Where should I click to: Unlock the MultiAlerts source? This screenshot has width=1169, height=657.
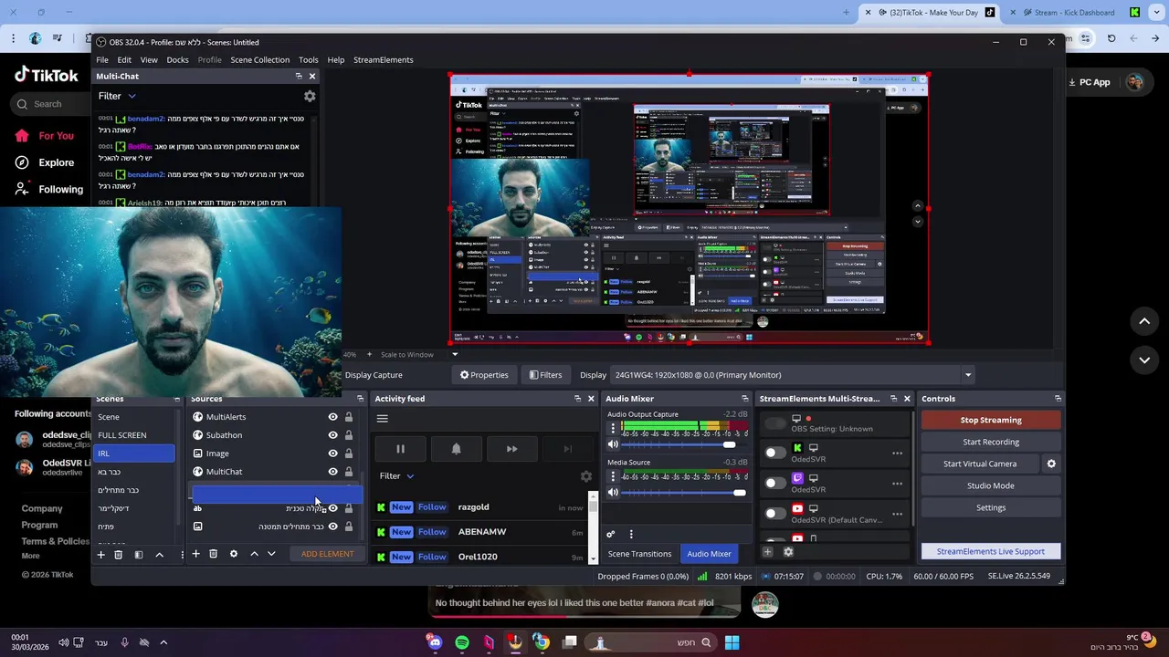(348, 417)
